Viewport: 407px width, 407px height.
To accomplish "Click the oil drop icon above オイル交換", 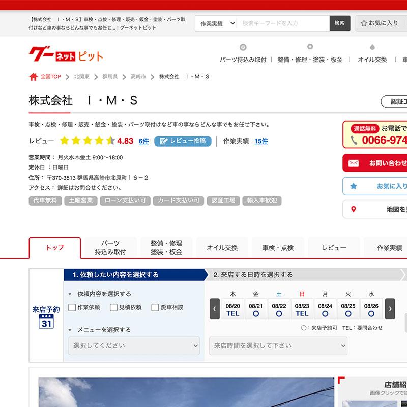I will 372,47.
